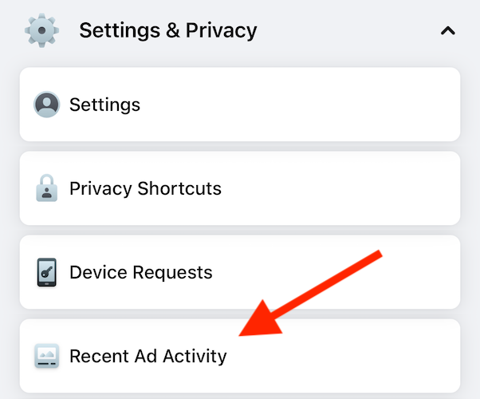480x399 pixels.
Task: Open the Privacy Shortcuts menu row
Action: [x=239, y=188]
